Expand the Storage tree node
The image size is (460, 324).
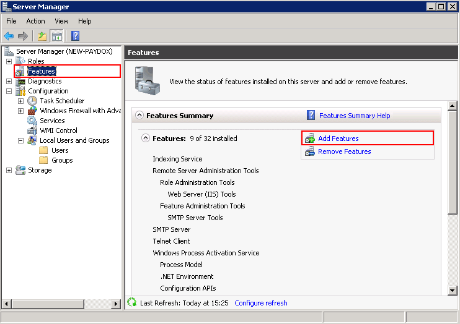(9, 170)
